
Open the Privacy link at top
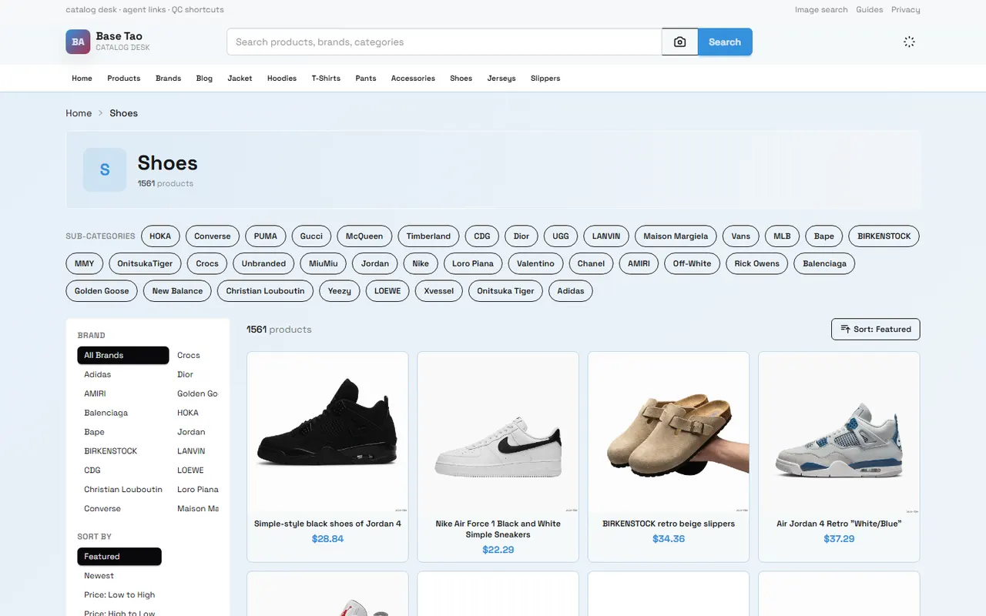(906, 10)
